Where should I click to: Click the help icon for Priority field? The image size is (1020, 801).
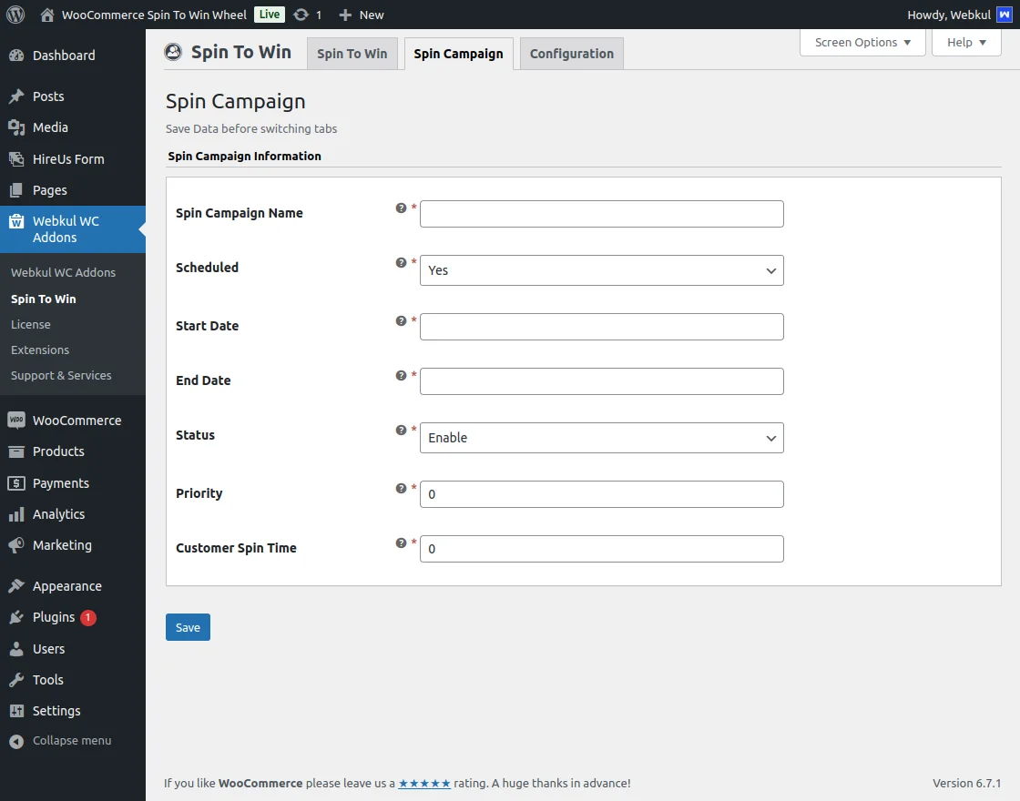[401, 488]
